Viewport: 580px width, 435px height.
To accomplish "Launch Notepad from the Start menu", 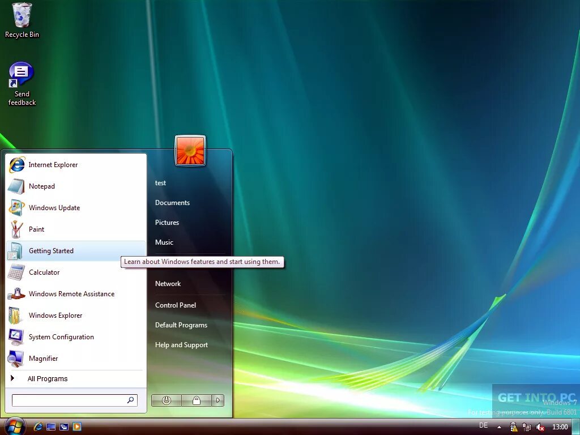I will click(76, 186).
